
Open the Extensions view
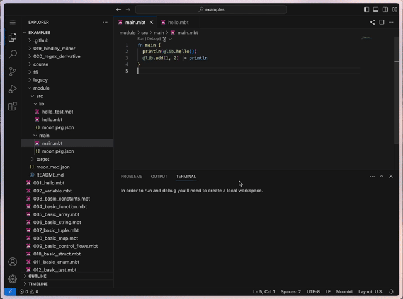13,106
